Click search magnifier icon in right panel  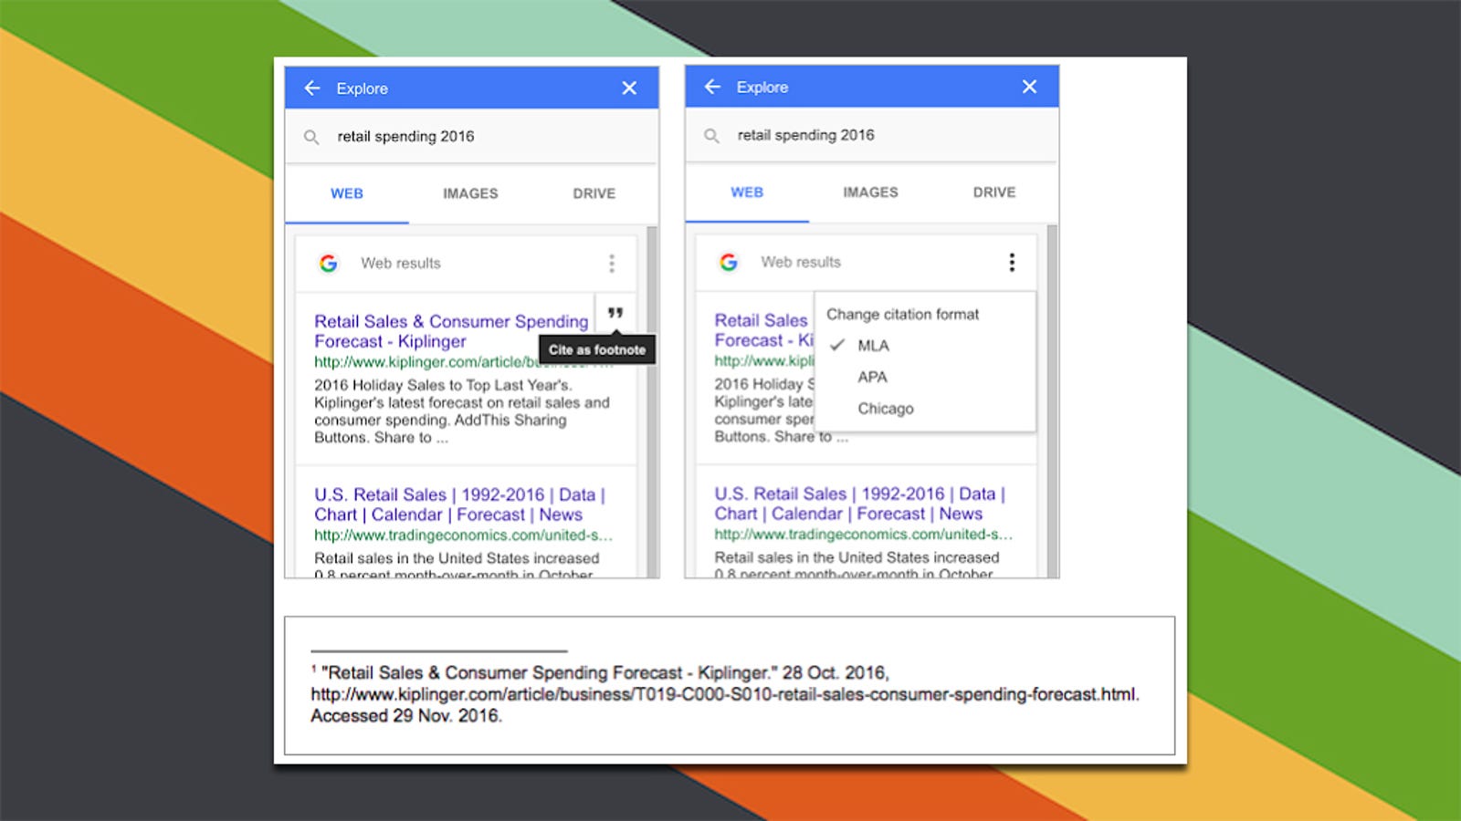[711, 136]
